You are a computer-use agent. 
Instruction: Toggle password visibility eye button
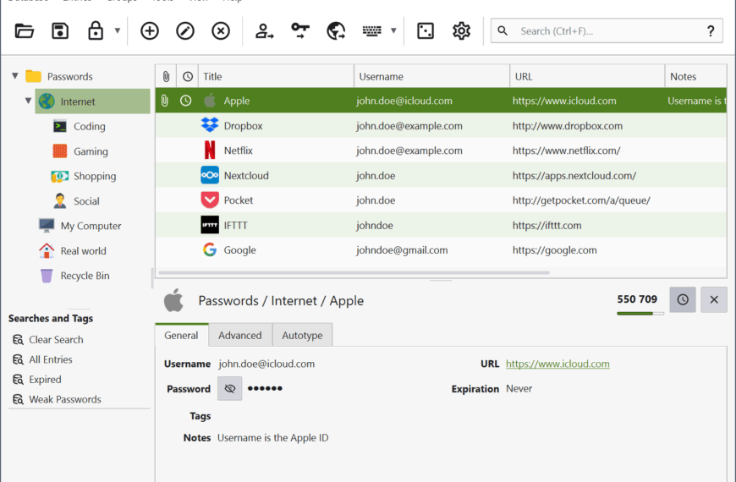(229, 388)
